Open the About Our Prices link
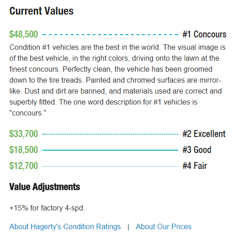 [163, 227]
